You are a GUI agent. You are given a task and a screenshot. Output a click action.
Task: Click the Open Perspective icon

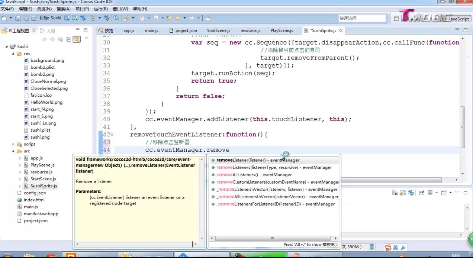point(396,18)
